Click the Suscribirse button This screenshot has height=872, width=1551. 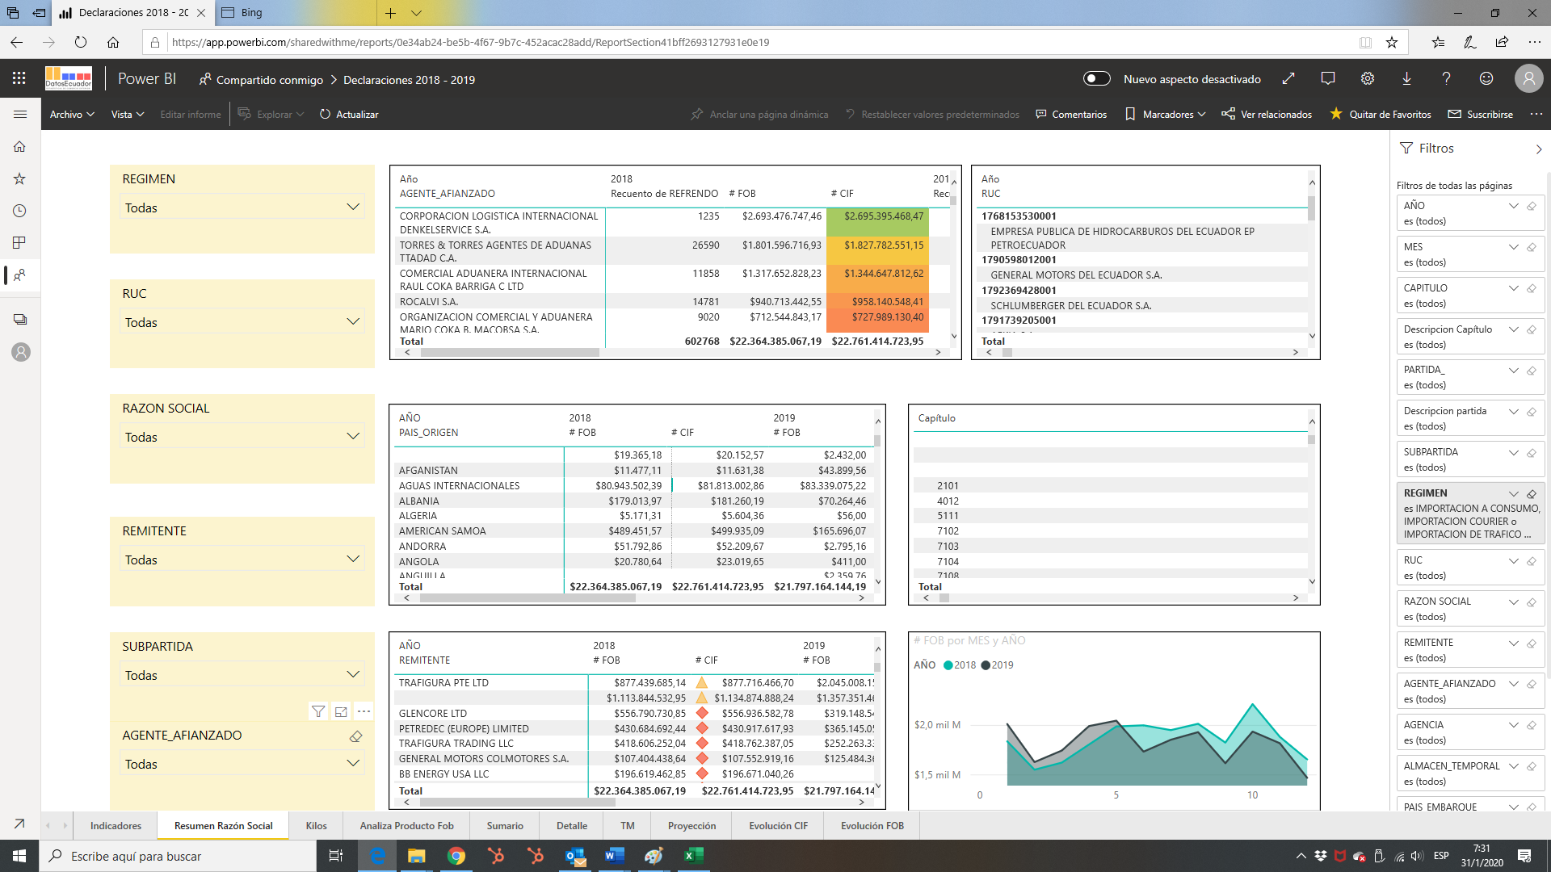pos(1481,114)
